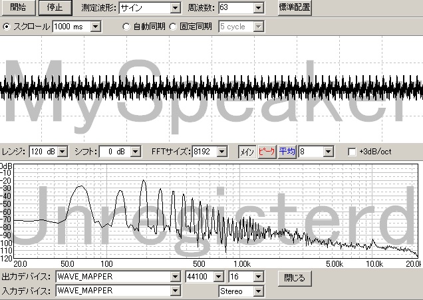Click the 63 frequency value field
The image size is (423, 300).
(x=236, y=8)
